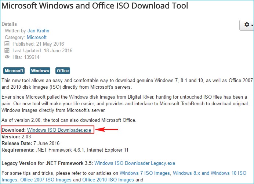The image size is (254, 184).
Task: Open Office 2010 ISO Images article
Action: (x=108, y=180)
